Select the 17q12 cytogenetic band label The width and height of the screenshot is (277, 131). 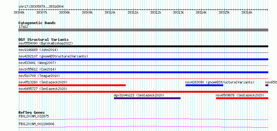(23, 27)
